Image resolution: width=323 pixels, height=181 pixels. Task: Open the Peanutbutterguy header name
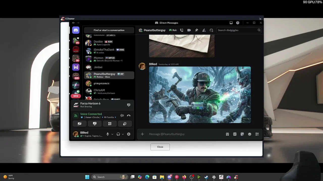tap(154, 30)
